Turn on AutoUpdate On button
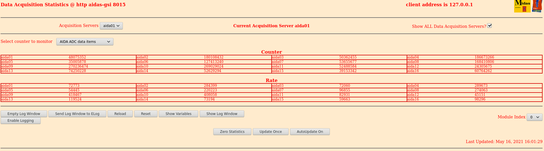544x151 pixels. pos(310,132)
